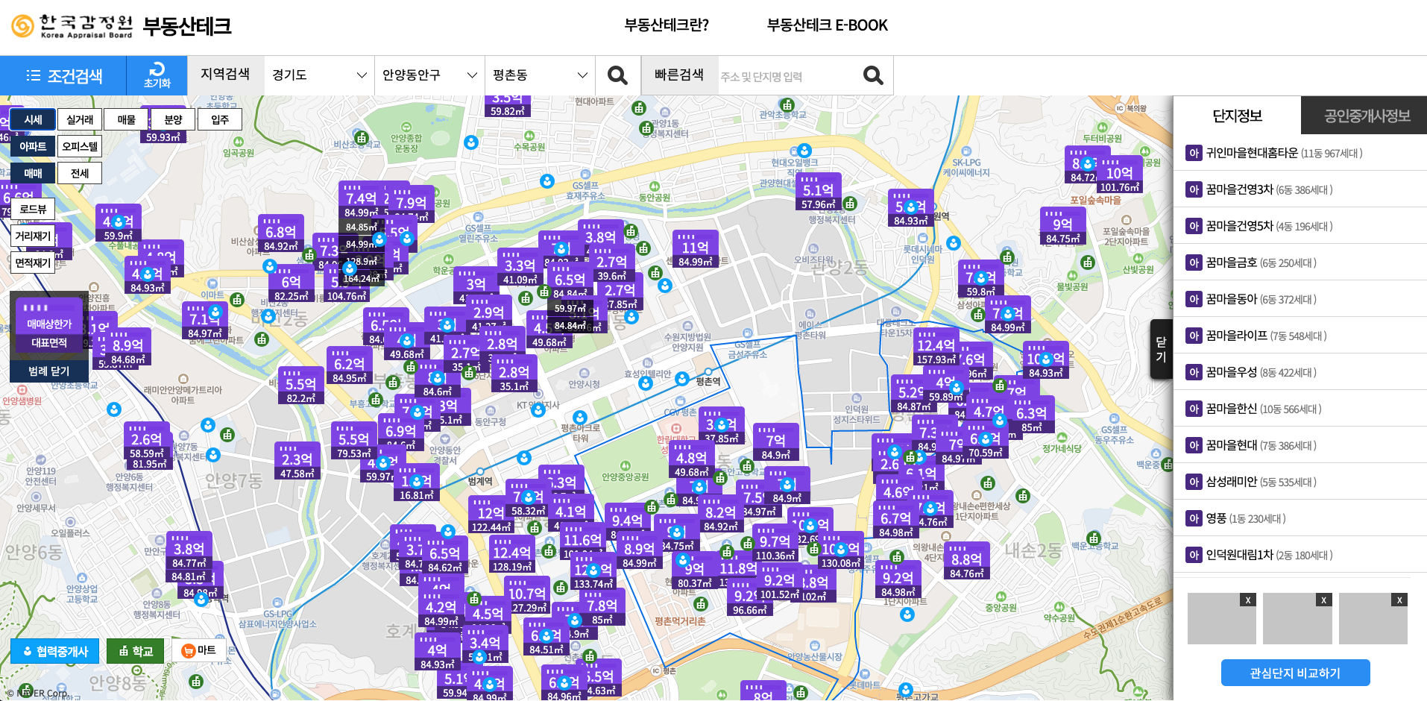
Task: Click the 2.3억 47.58㎡ price marker
Action: pos(297,462)
